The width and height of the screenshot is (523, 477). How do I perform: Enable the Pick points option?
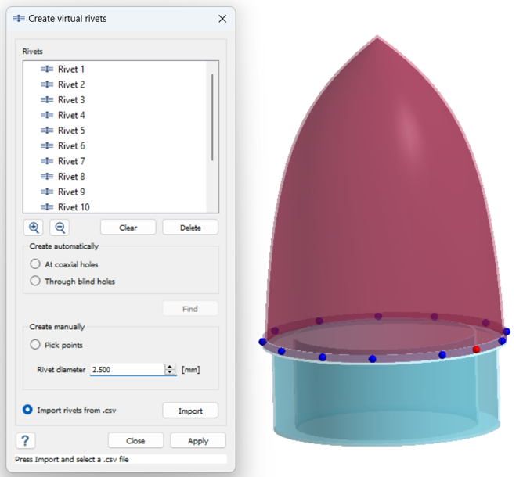pos(35,344)
